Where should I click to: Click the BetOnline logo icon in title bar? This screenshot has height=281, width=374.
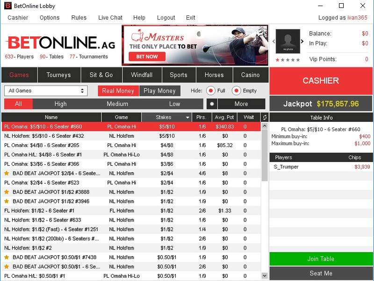click(x=7, y=6)
